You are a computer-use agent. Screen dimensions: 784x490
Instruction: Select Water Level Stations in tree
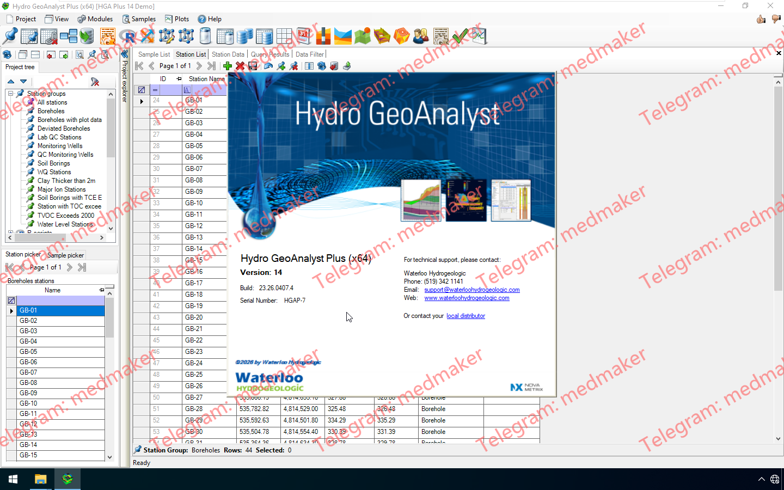click(65, 224)
